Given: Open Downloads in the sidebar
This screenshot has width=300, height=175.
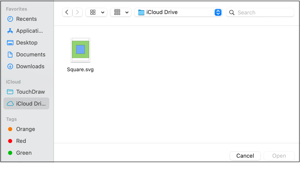Looking at the screenshot, I should coord(26,66).
